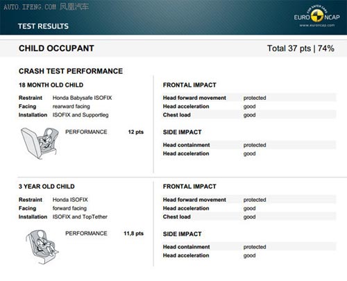Click Chest load label in 3 year section
This screenshot has width=347, height=281.
(x=177, y=216)
